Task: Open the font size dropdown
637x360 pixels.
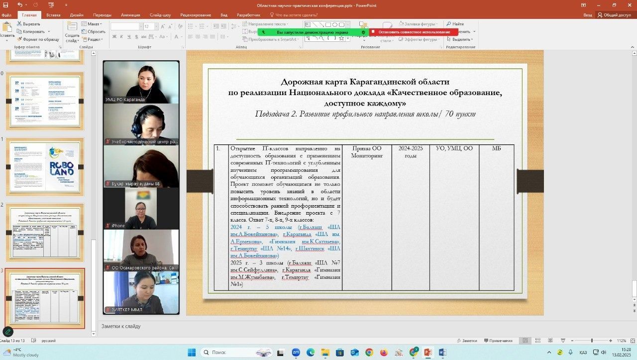Action: (156, 26)
